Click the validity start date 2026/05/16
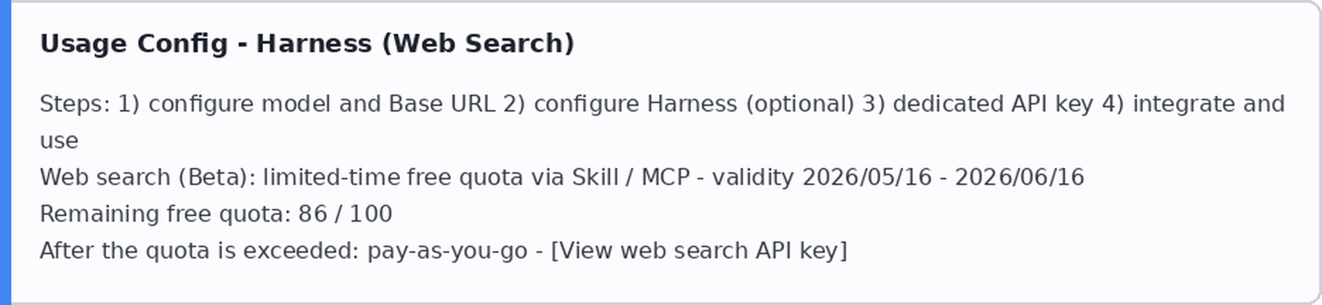Viewport: 1322px width, 305px height. tap(867, 177)
